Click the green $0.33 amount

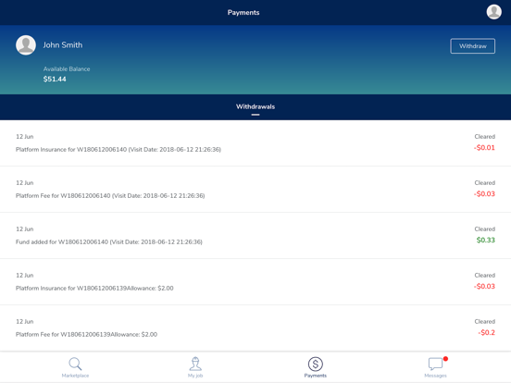point(486,240)
